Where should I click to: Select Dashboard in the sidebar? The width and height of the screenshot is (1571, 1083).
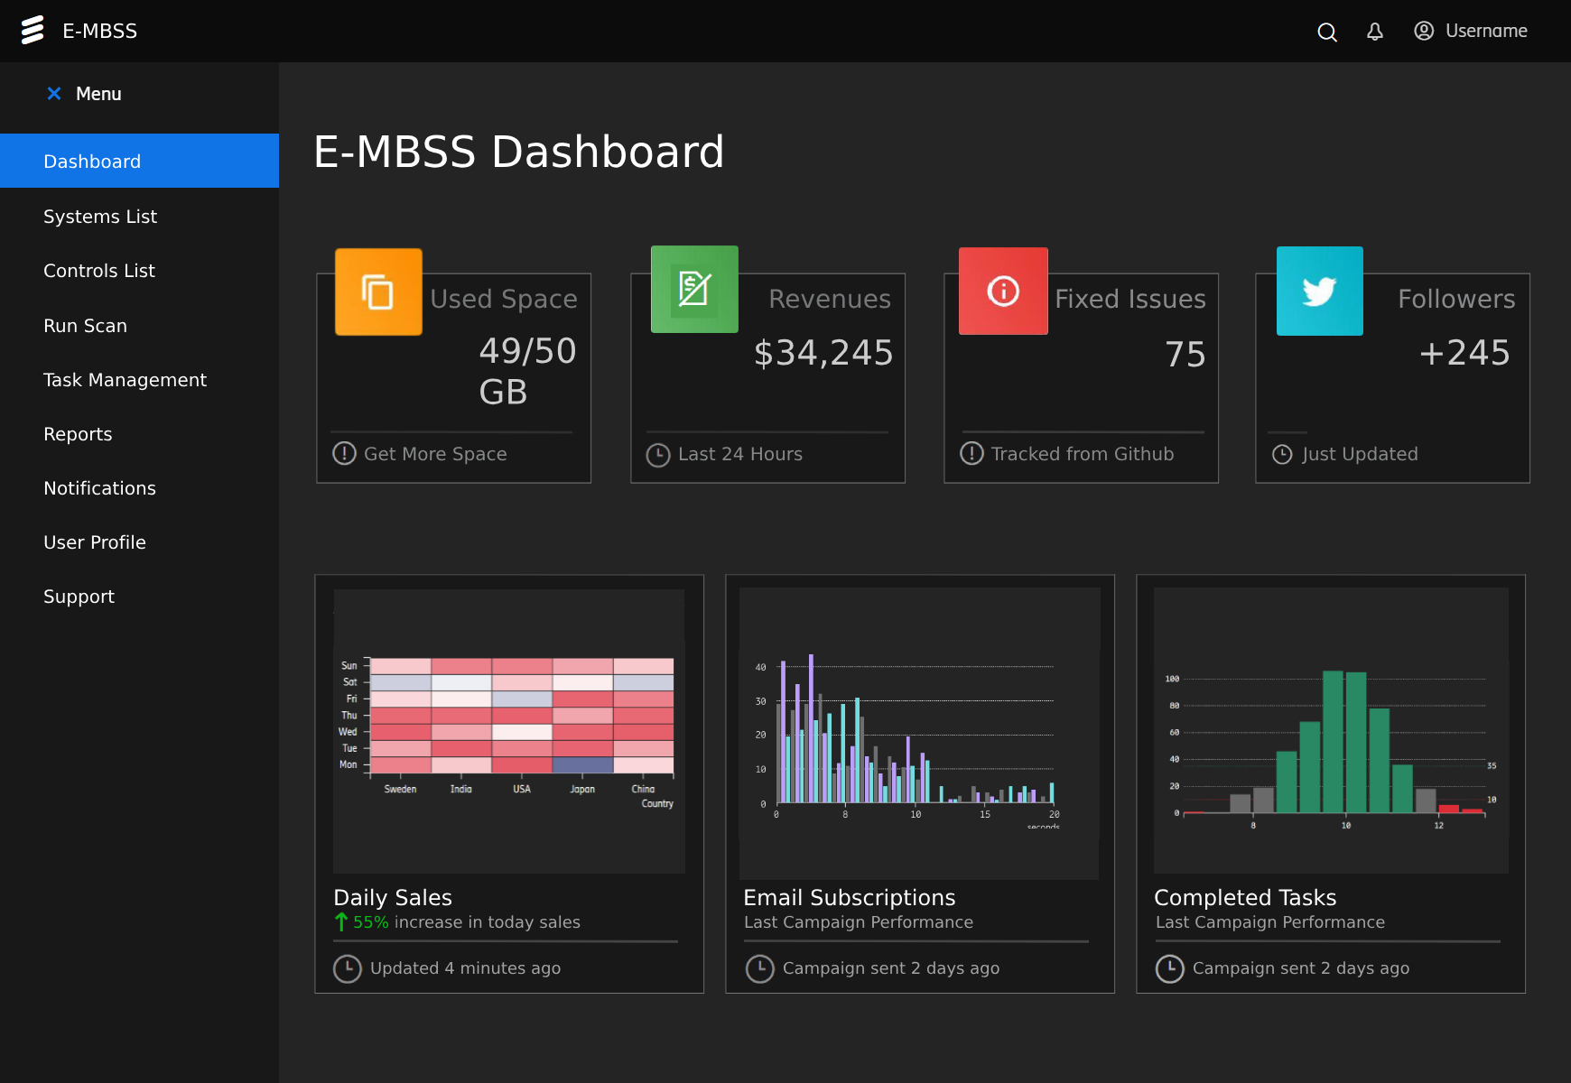92,162
